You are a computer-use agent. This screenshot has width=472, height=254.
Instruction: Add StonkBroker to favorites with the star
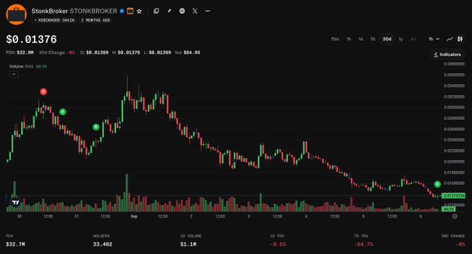tap(139, 11)
